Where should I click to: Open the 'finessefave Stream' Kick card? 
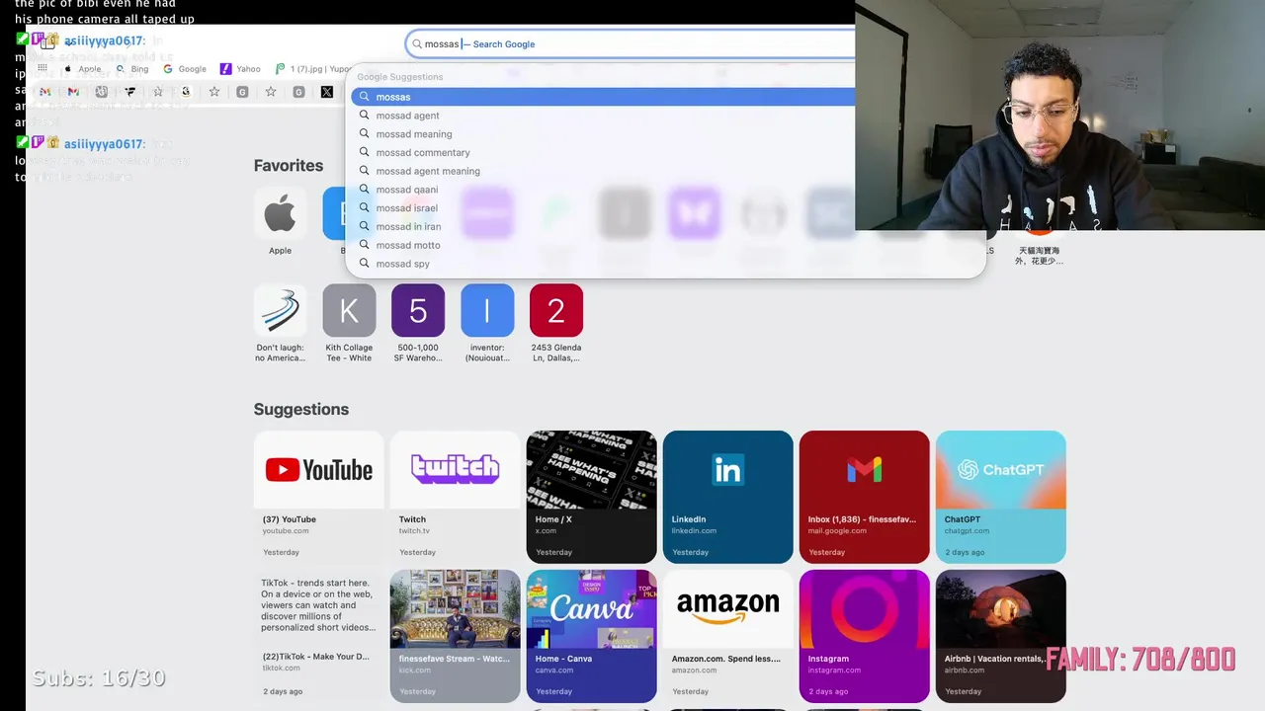tap(456, 636)
